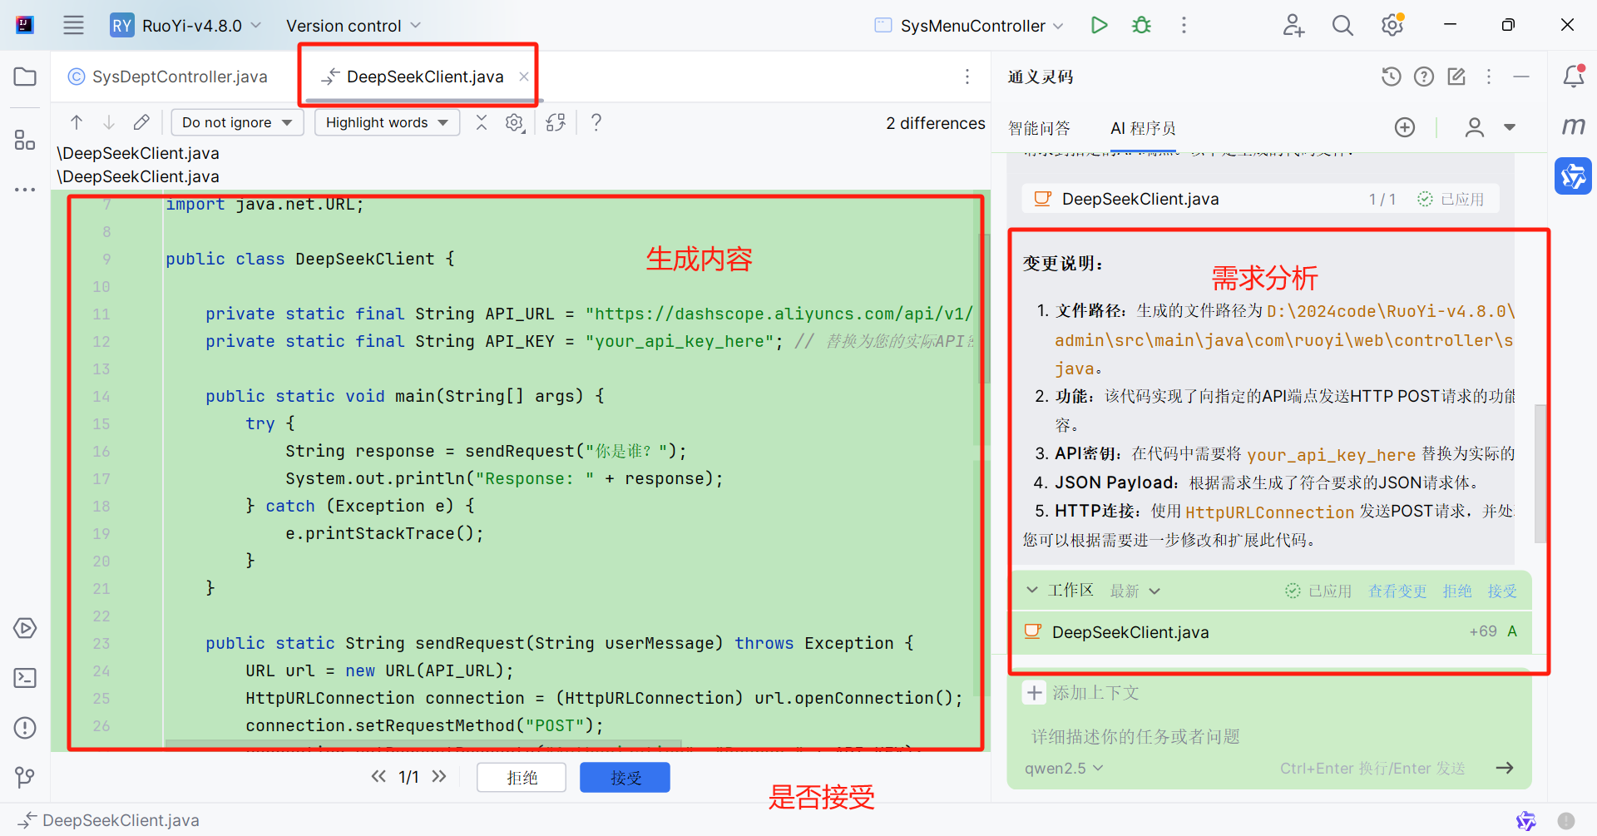
Task: Expand the RuoYi-v4.8.0 project dropdown
Action: tap(186, 26)
